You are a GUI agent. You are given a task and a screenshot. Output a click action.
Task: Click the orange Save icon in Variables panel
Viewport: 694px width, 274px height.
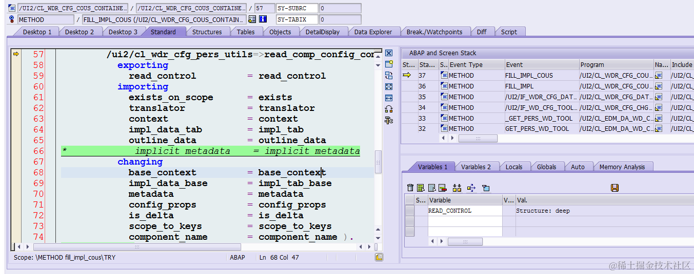tap(614, 188)
